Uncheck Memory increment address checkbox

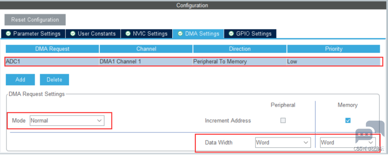point(348,121)
